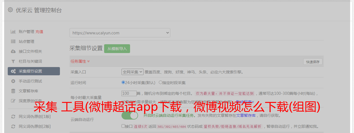
Task: Click the cloud upload icon for 接口文件相关
Action: (x=13, y=51)
